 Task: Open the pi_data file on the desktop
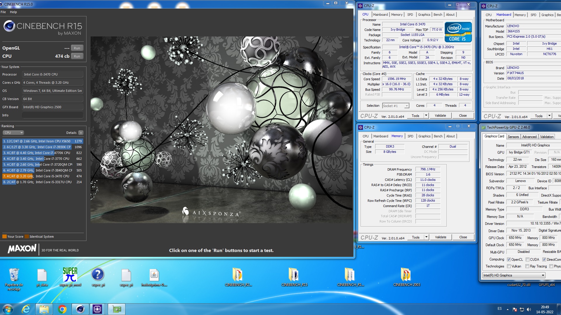pos(42,277)
